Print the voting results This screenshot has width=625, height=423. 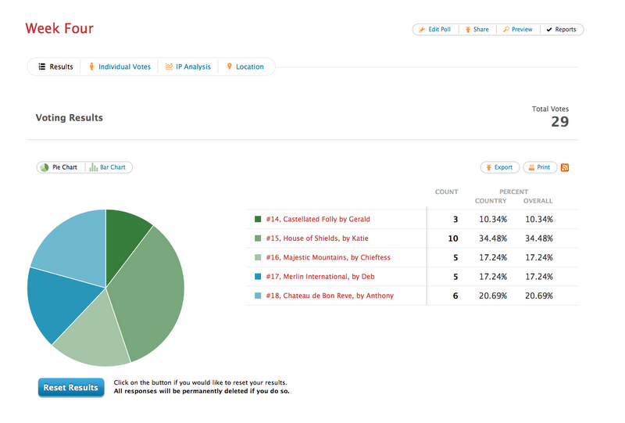pos(540,167)
